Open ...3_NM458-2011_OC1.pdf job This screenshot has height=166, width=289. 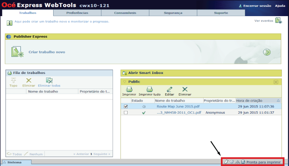(179, 113)
